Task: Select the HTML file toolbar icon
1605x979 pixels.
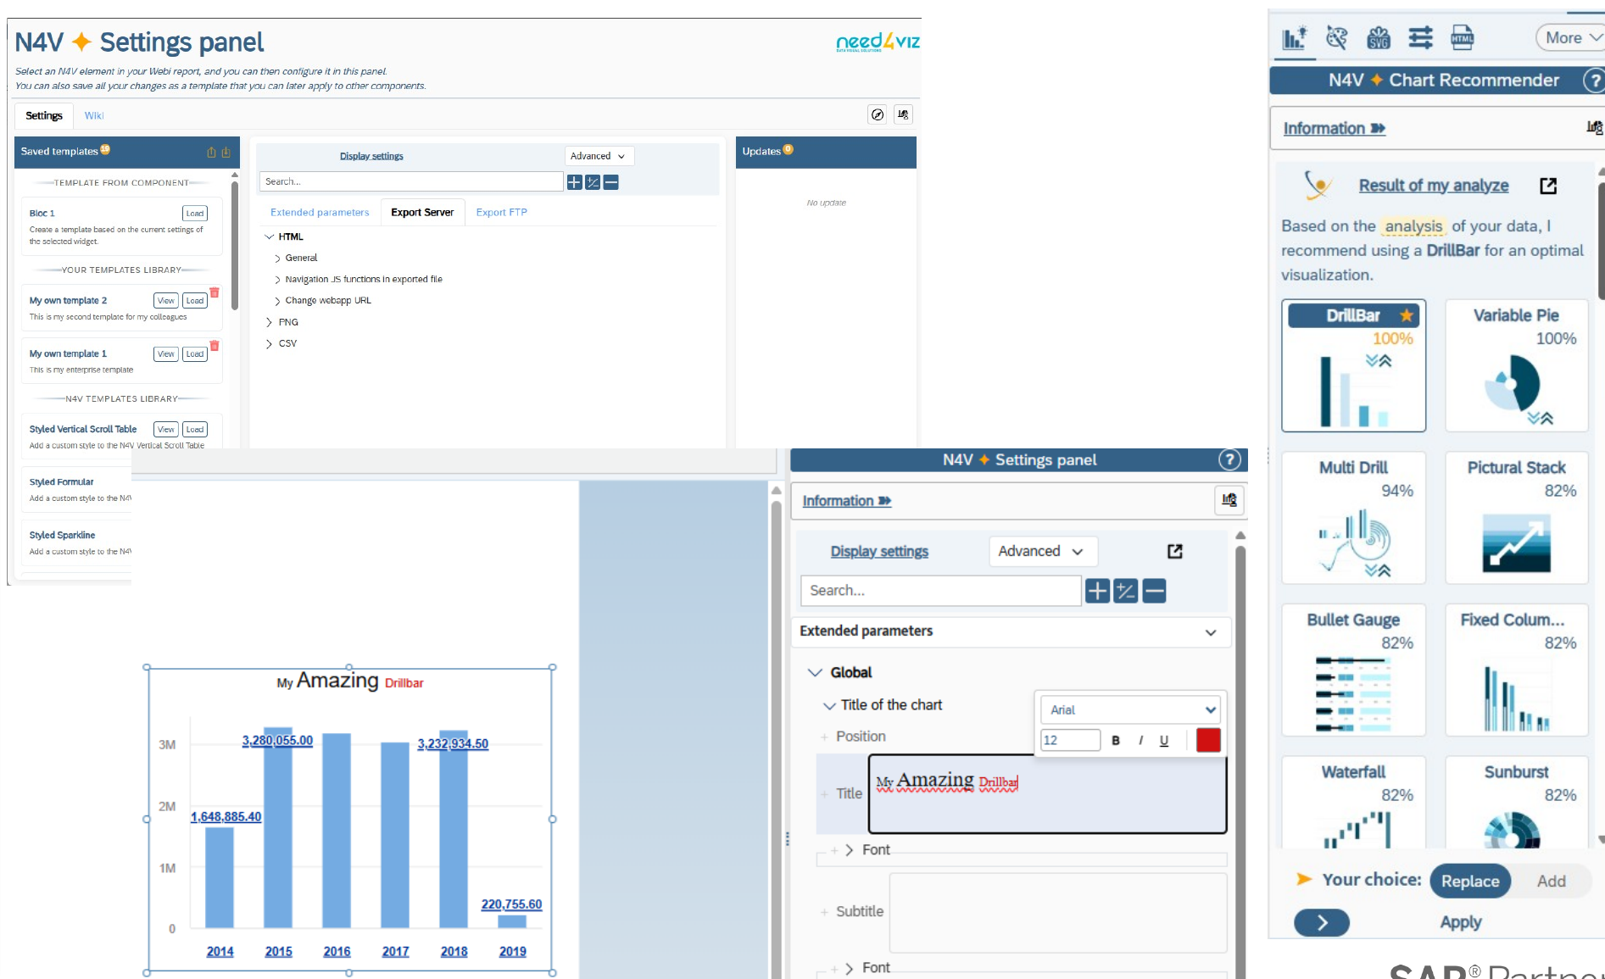Action: (1463, 38)
